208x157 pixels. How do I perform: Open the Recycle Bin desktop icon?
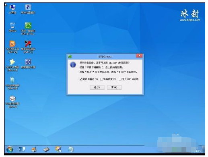(x=12, y=27)
